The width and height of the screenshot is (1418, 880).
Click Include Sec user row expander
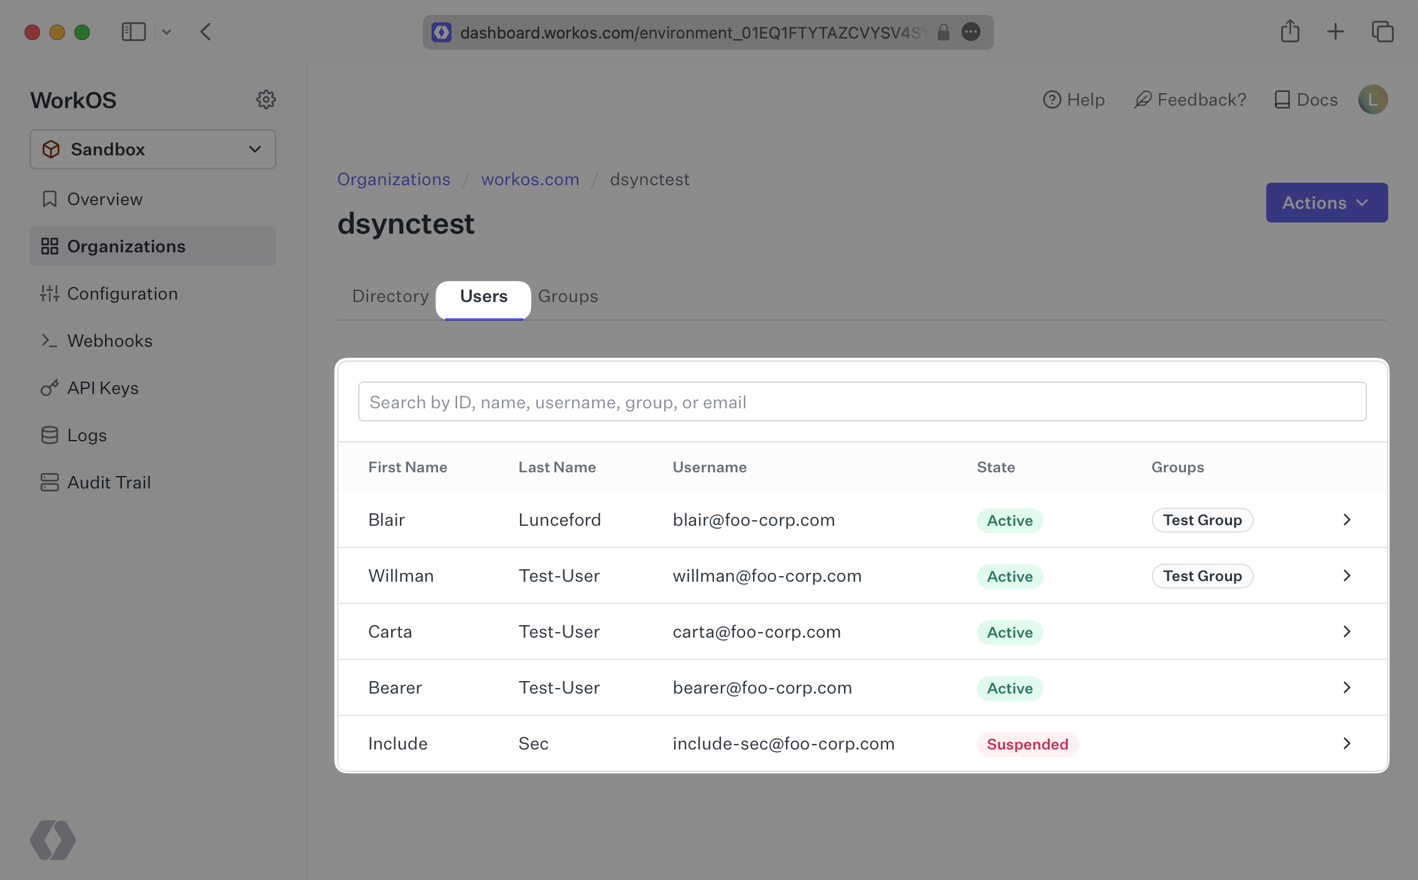click(1346, 742)
